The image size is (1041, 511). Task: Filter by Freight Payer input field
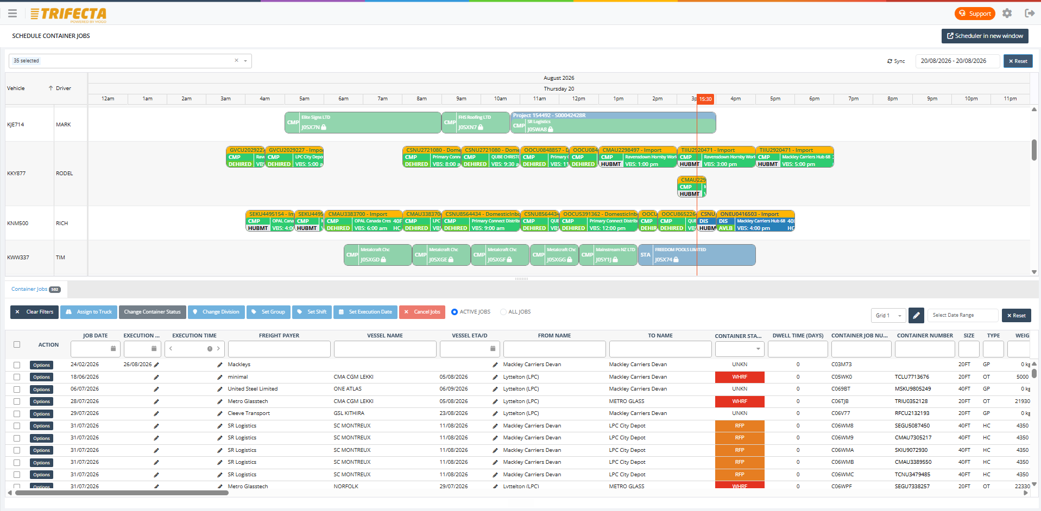coord(279,349)
